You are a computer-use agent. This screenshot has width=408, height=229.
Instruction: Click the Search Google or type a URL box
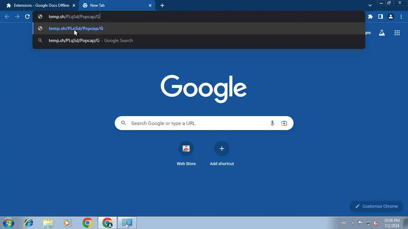204,123
